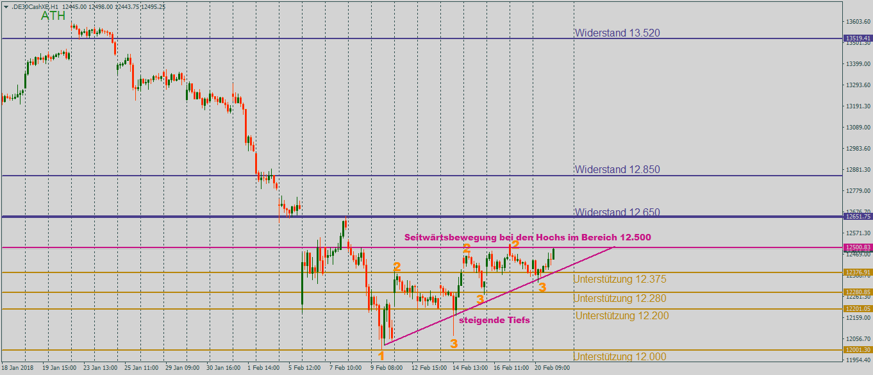Click the 18 Jan 2018 date label
This screenshot has width=873, height=375.
17,369
